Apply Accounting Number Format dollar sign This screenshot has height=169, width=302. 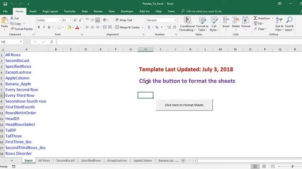click(149, 27)
